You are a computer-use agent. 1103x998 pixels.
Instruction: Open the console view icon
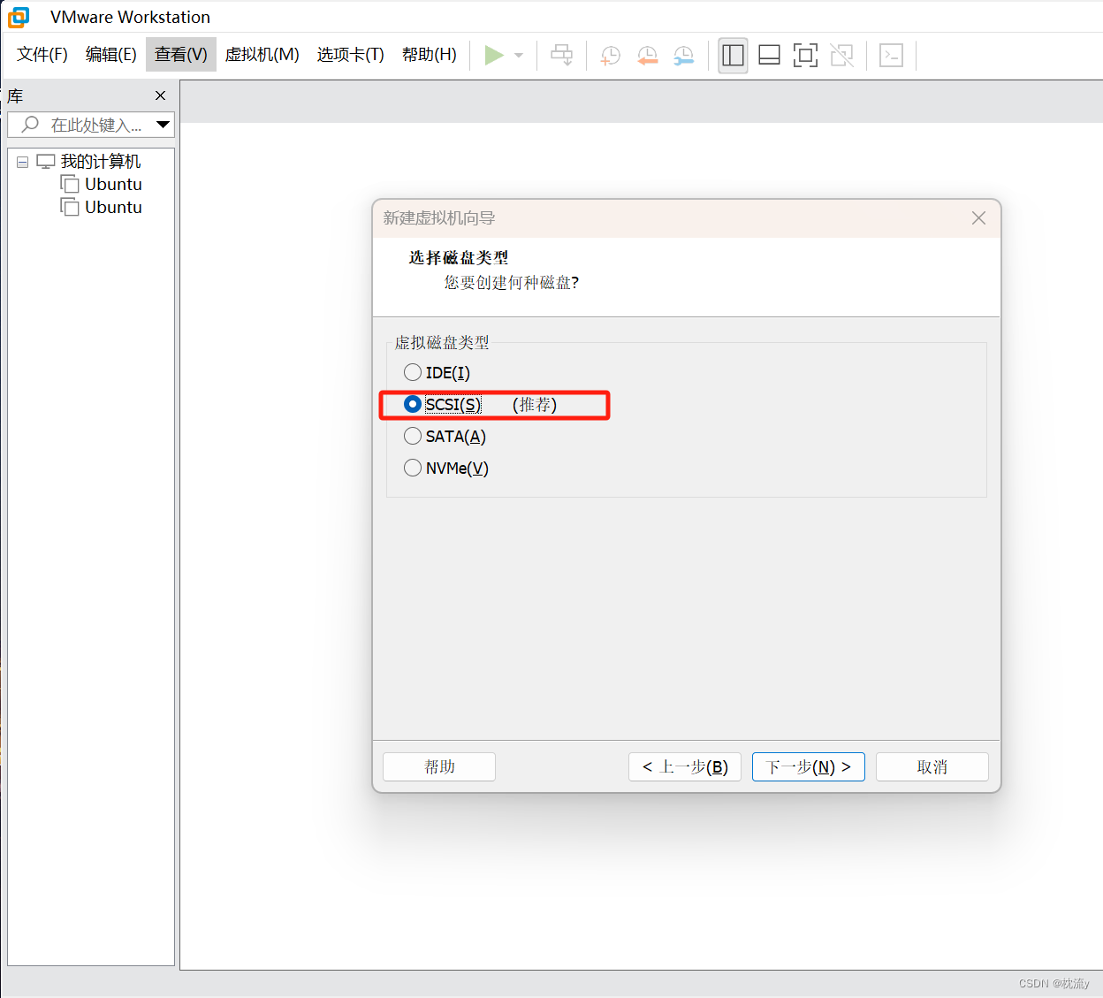(891, 55)
